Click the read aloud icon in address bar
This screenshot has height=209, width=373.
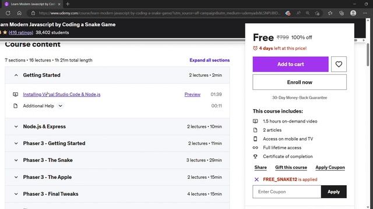(x=298, y=13)
